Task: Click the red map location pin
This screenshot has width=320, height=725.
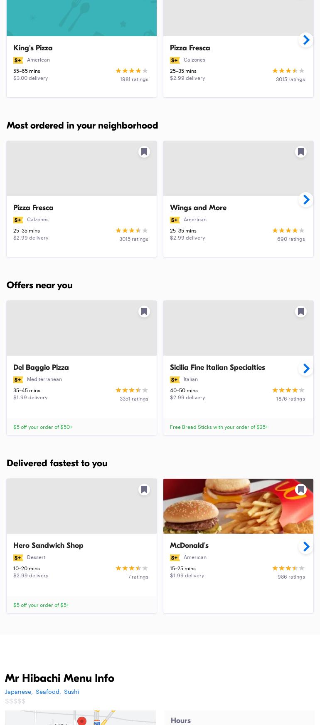Action: 82,720
